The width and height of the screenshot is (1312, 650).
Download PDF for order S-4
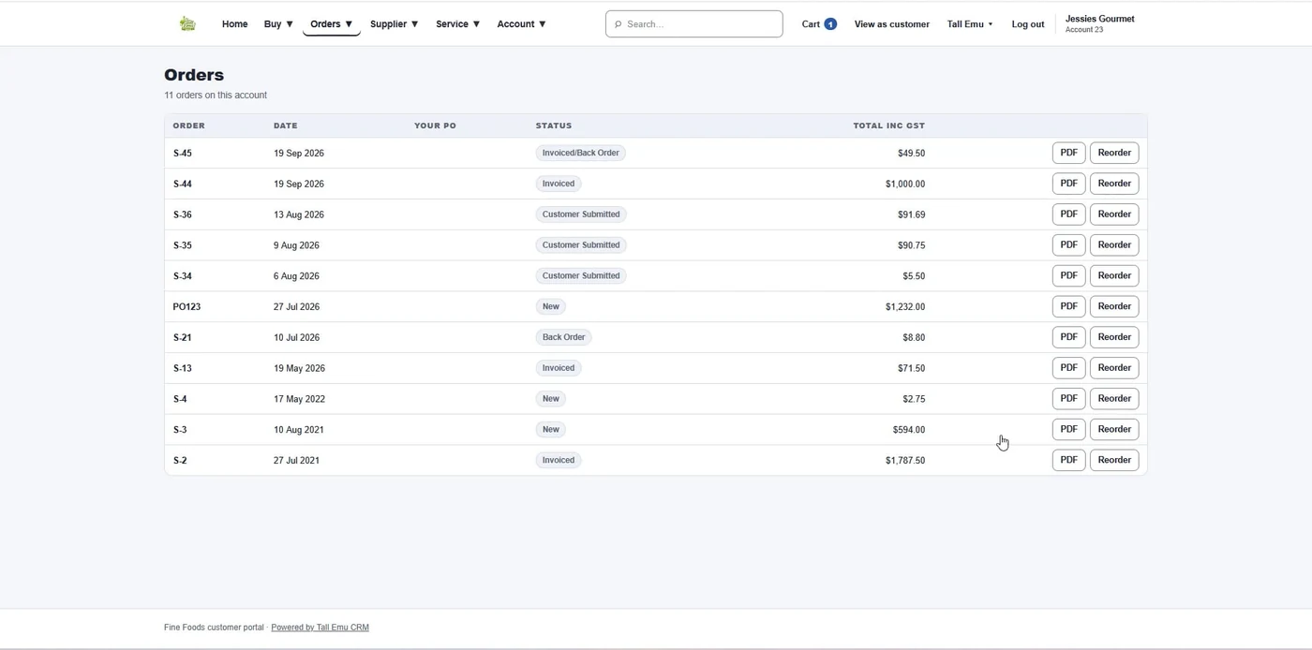[1068, 399]
